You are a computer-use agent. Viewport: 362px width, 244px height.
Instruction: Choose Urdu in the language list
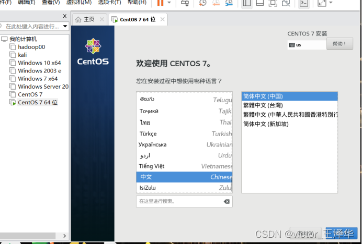tap(184, 155)
